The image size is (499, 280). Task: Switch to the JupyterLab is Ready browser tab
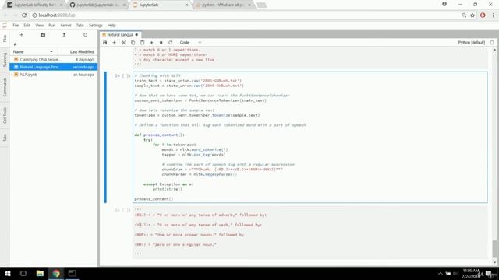tap(34, 5)
